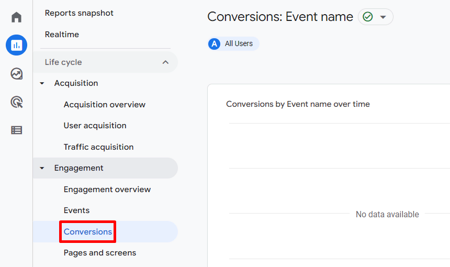The image size is (450, 267).
Task: Open the Advertising cursor-target icon
Action: [16, 102]
